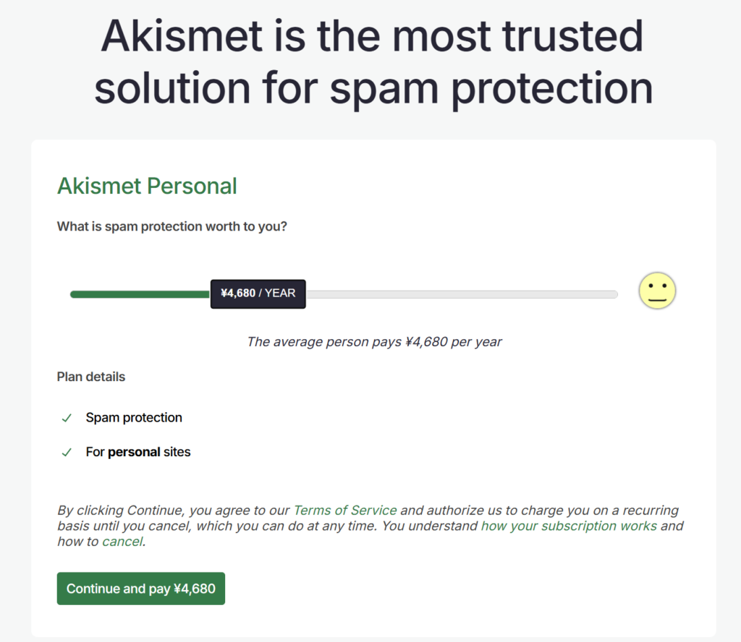Select the 'Spam protection' feature text

click(134, 418)
